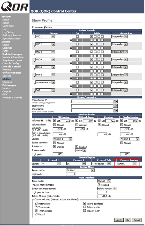Click the lock icon under Djin B
The width and height of the screenshot is (145, 226).
click(x=71, y=78)
